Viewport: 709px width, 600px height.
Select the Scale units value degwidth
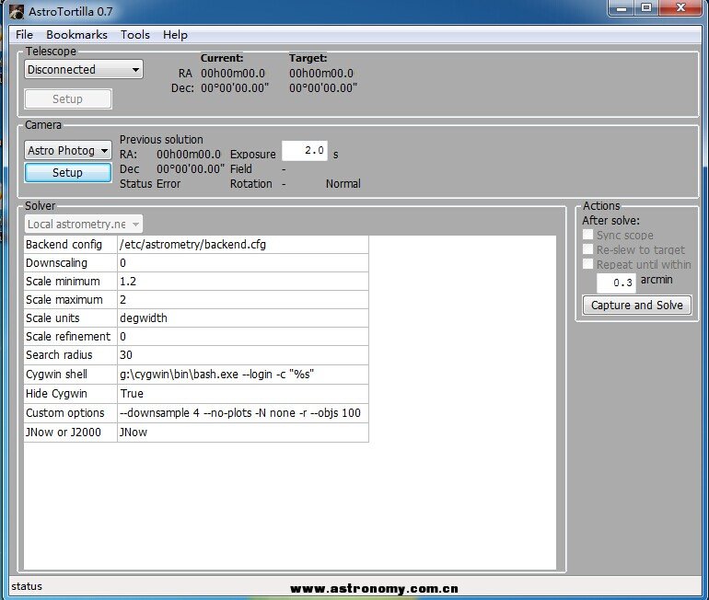[x=243, y=318]
